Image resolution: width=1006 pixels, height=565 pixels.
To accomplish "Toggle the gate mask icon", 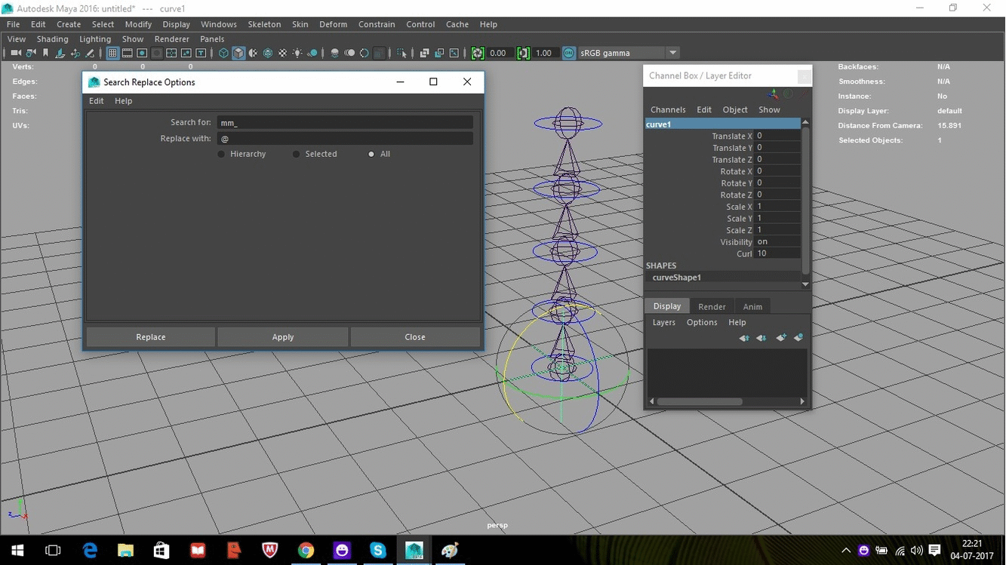I will point(157,53).
